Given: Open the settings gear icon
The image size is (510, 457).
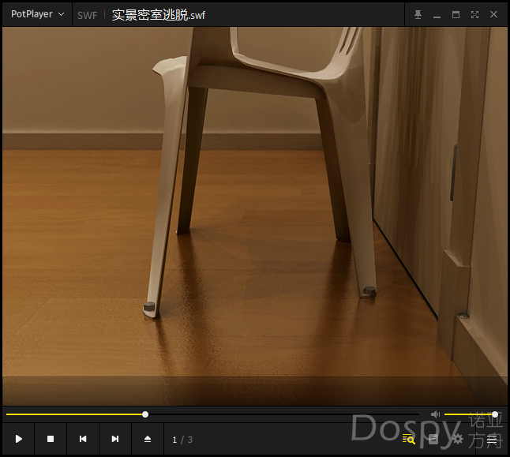Looking at the screenshot, I should 457,439.
